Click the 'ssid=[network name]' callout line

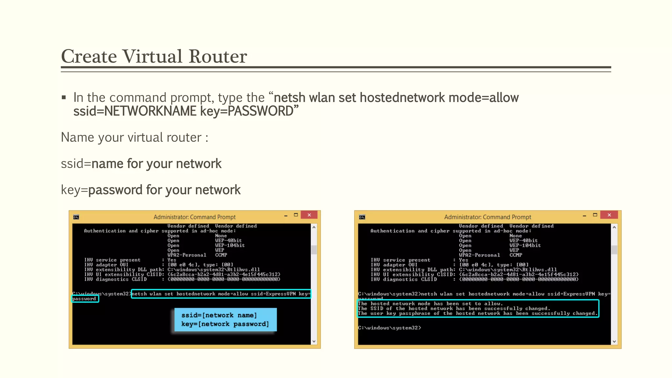pos(219,315)
